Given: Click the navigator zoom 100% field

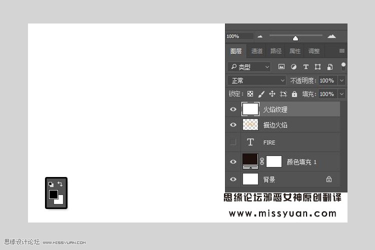Looking at the screenshot, I should pyautogui.click(x=239, y=36).
